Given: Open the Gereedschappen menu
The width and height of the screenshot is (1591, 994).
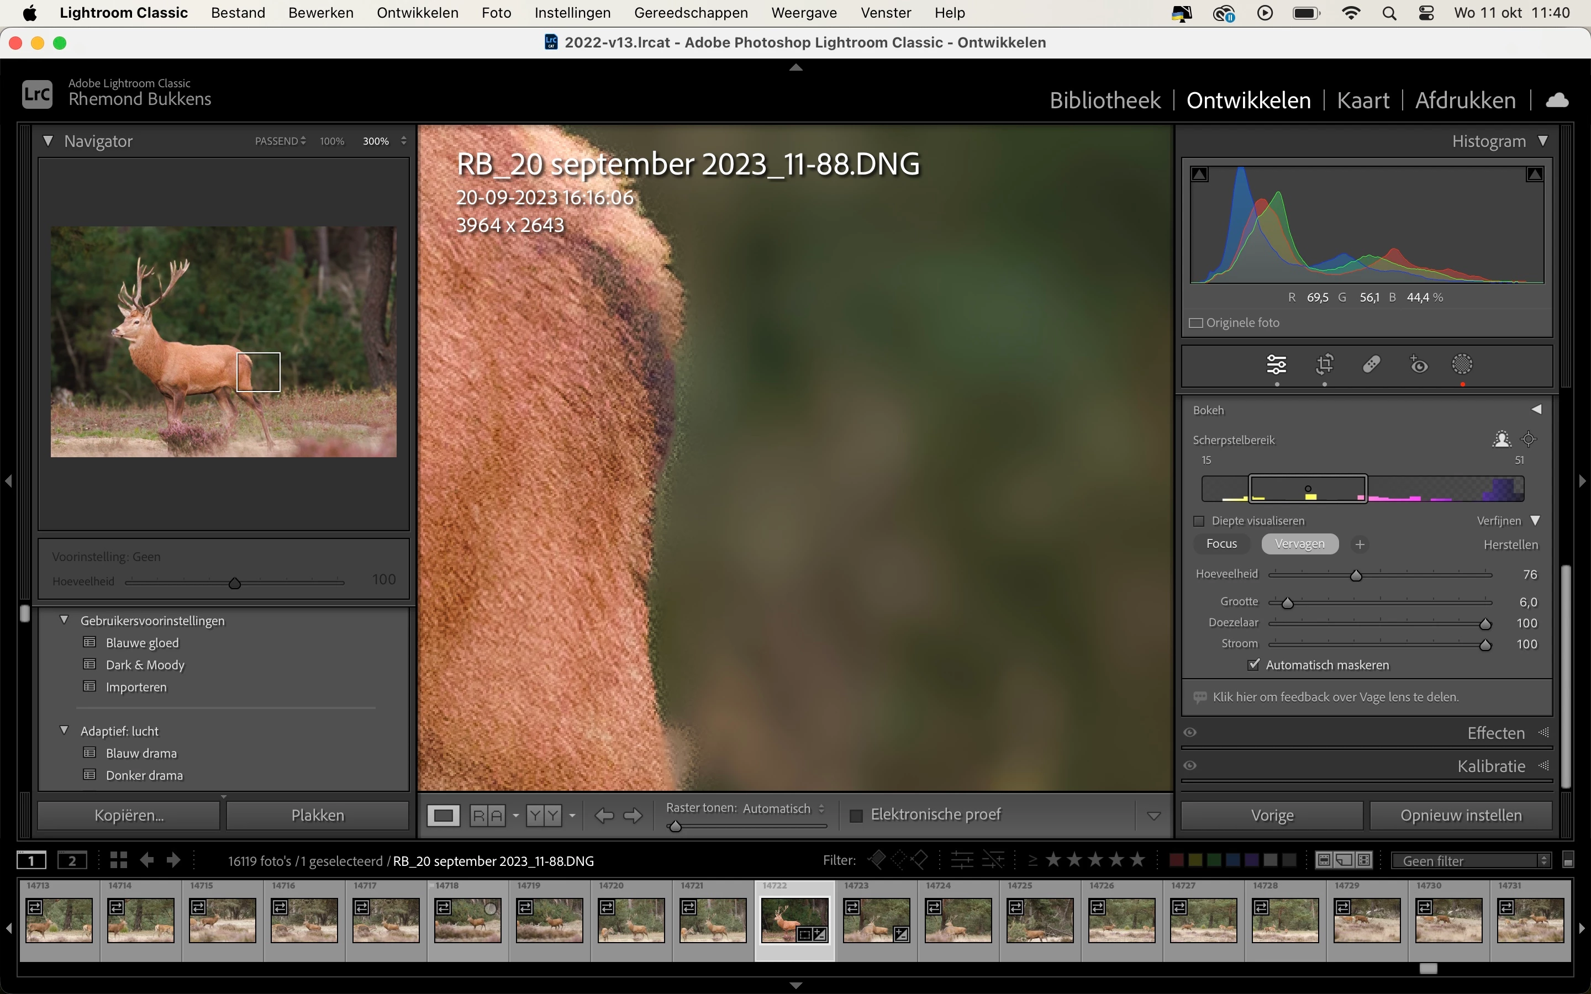Looking at the screenshot, I should (x=691, y=13).
